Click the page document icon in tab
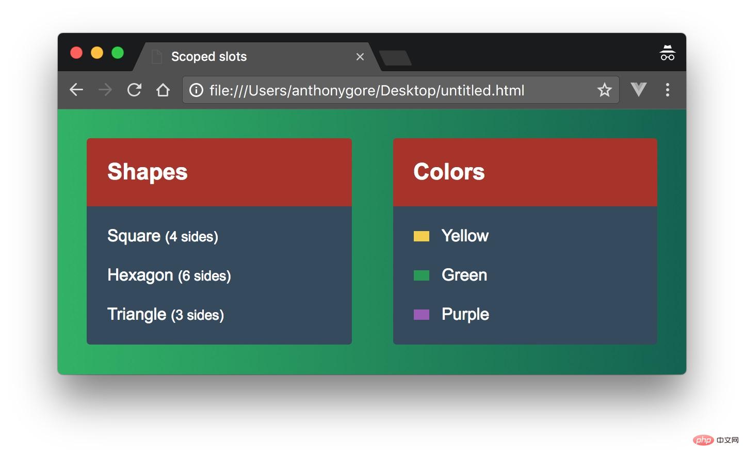This screenshot has height=457, width=744. (x=157, y=57)
